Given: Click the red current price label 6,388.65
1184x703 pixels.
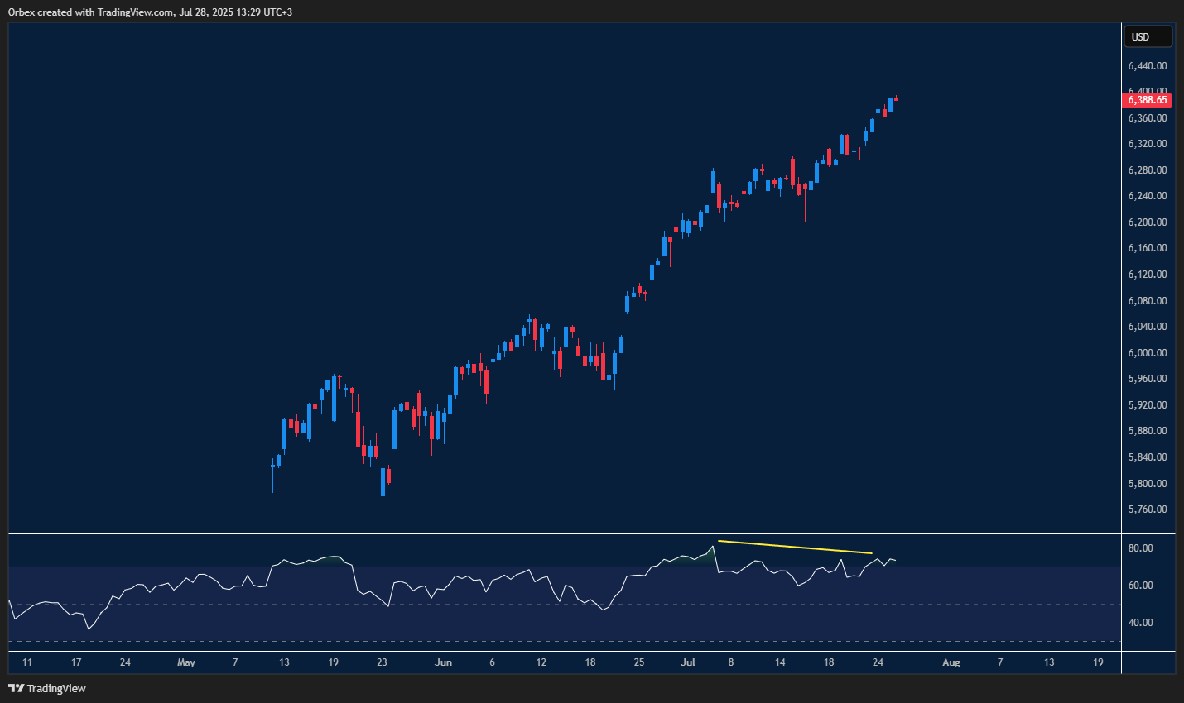Looking at the screenshot, I should (1148, 99).
